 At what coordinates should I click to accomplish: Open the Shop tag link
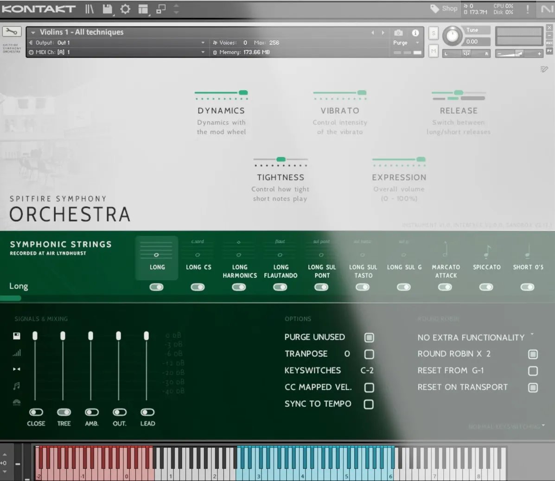coord(444,8)
